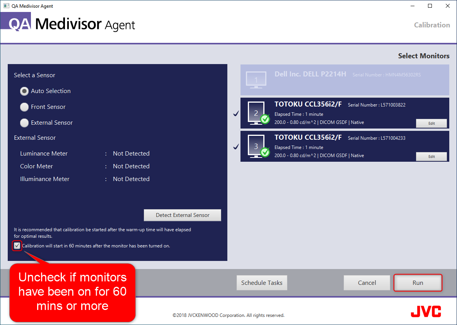Toggle the checkmark for monitor 2 TOTOKU

pos(236,113)
